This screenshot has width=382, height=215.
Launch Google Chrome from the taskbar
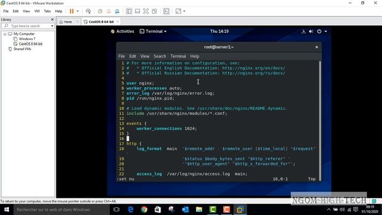coord(144,210)
